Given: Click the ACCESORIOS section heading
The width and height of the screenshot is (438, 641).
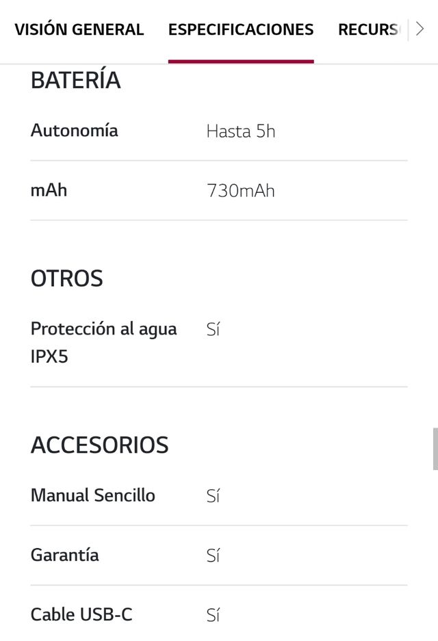Looking at the screenshot, I should [x=100, y=445].
